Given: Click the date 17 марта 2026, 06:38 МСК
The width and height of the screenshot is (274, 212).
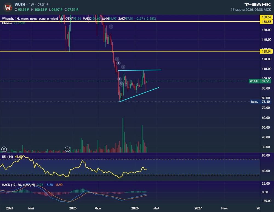Looking at the screenshot, I should [x=251, y=10].
